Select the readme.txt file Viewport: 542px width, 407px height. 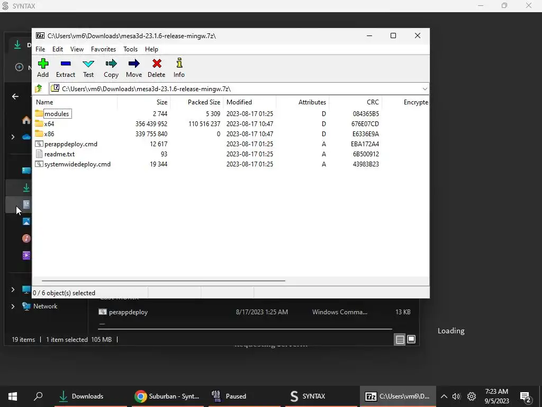click(x=59, y=154)
